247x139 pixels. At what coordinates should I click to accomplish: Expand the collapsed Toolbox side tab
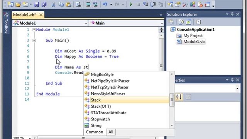click(x=6, y=23)
